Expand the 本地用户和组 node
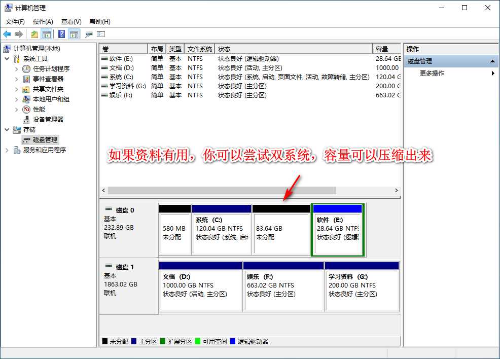This screenshot has width=500, height=359. click(x=17, y=99)
